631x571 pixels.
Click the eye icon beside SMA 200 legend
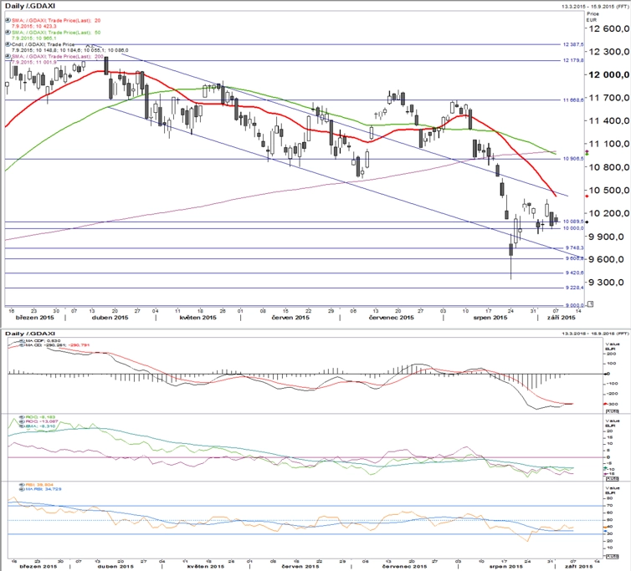tap(8, 57)
